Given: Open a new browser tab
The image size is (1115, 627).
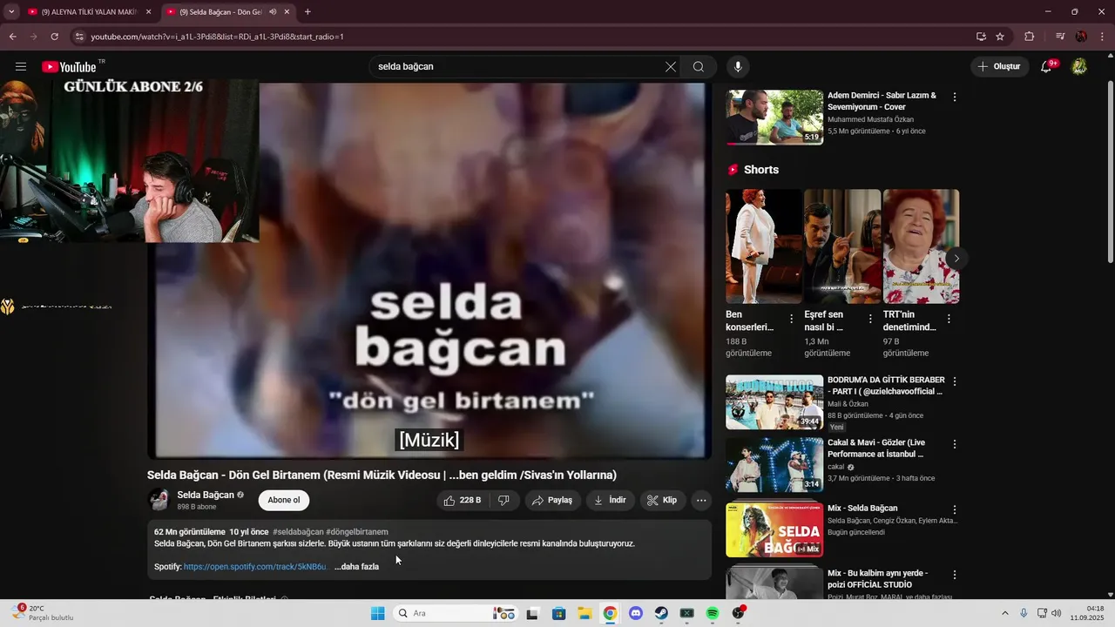Looking at the screenshot, I should pyautogui.click(x=307, y=12).
